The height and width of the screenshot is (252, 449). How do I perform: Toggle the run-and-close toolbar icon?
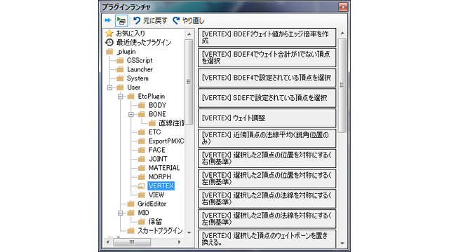point(121,20)
